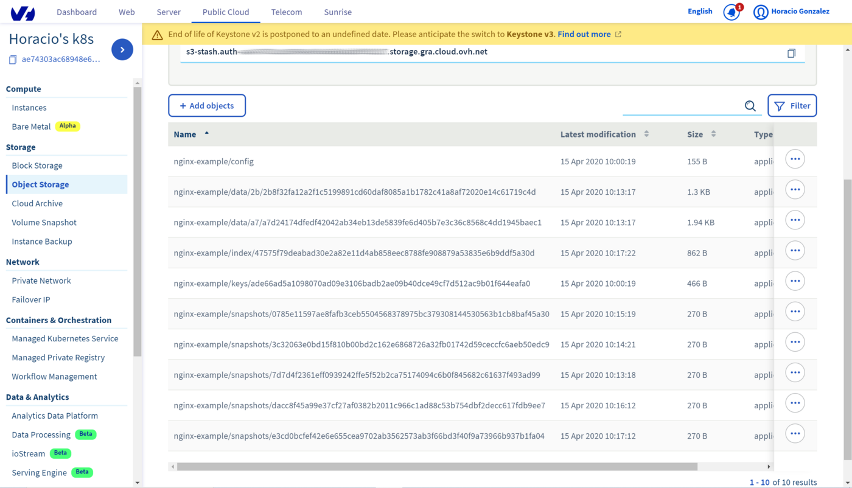
Task: Click the Horacio Gonzalez account icon
Action: click(760, 12)
